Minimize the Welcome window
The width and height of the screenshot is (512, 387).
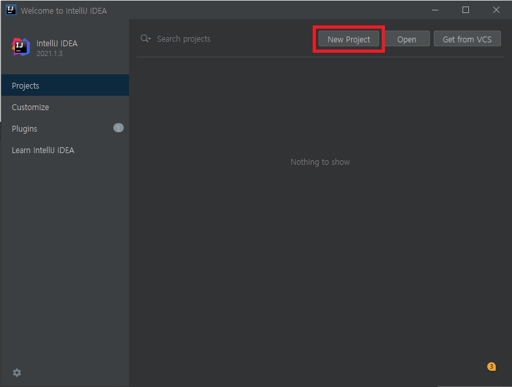435,10
